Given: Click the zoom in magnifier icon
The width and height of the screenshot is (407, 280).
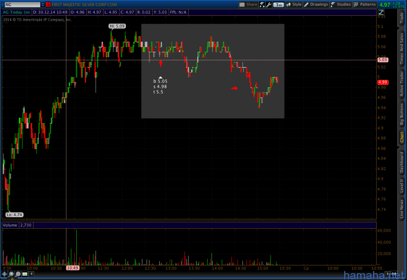Looking at the screenshot, I should tap(11, 274).
